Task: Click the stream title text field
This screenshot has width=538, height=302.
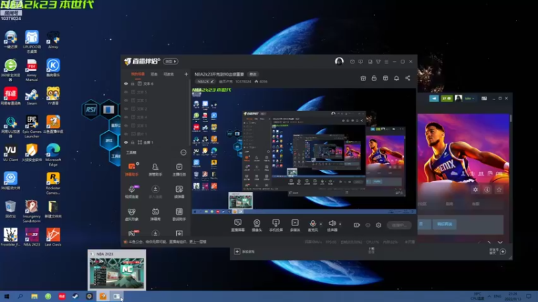Action: [219, 74]
